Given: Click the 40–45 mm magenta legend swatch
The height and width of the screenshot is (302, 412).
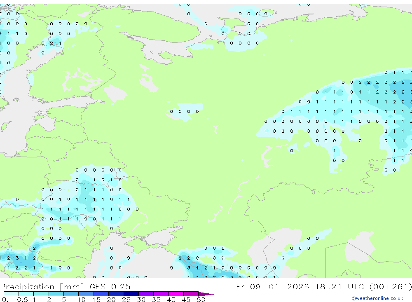Looking at the screenshot, I should point(176,294).
